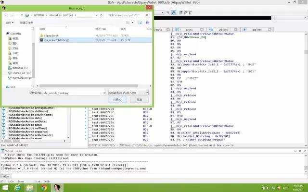Select [RDSBehaviorAction sequence] function
This screenshot has width=308, height=192.
(28, 132)
